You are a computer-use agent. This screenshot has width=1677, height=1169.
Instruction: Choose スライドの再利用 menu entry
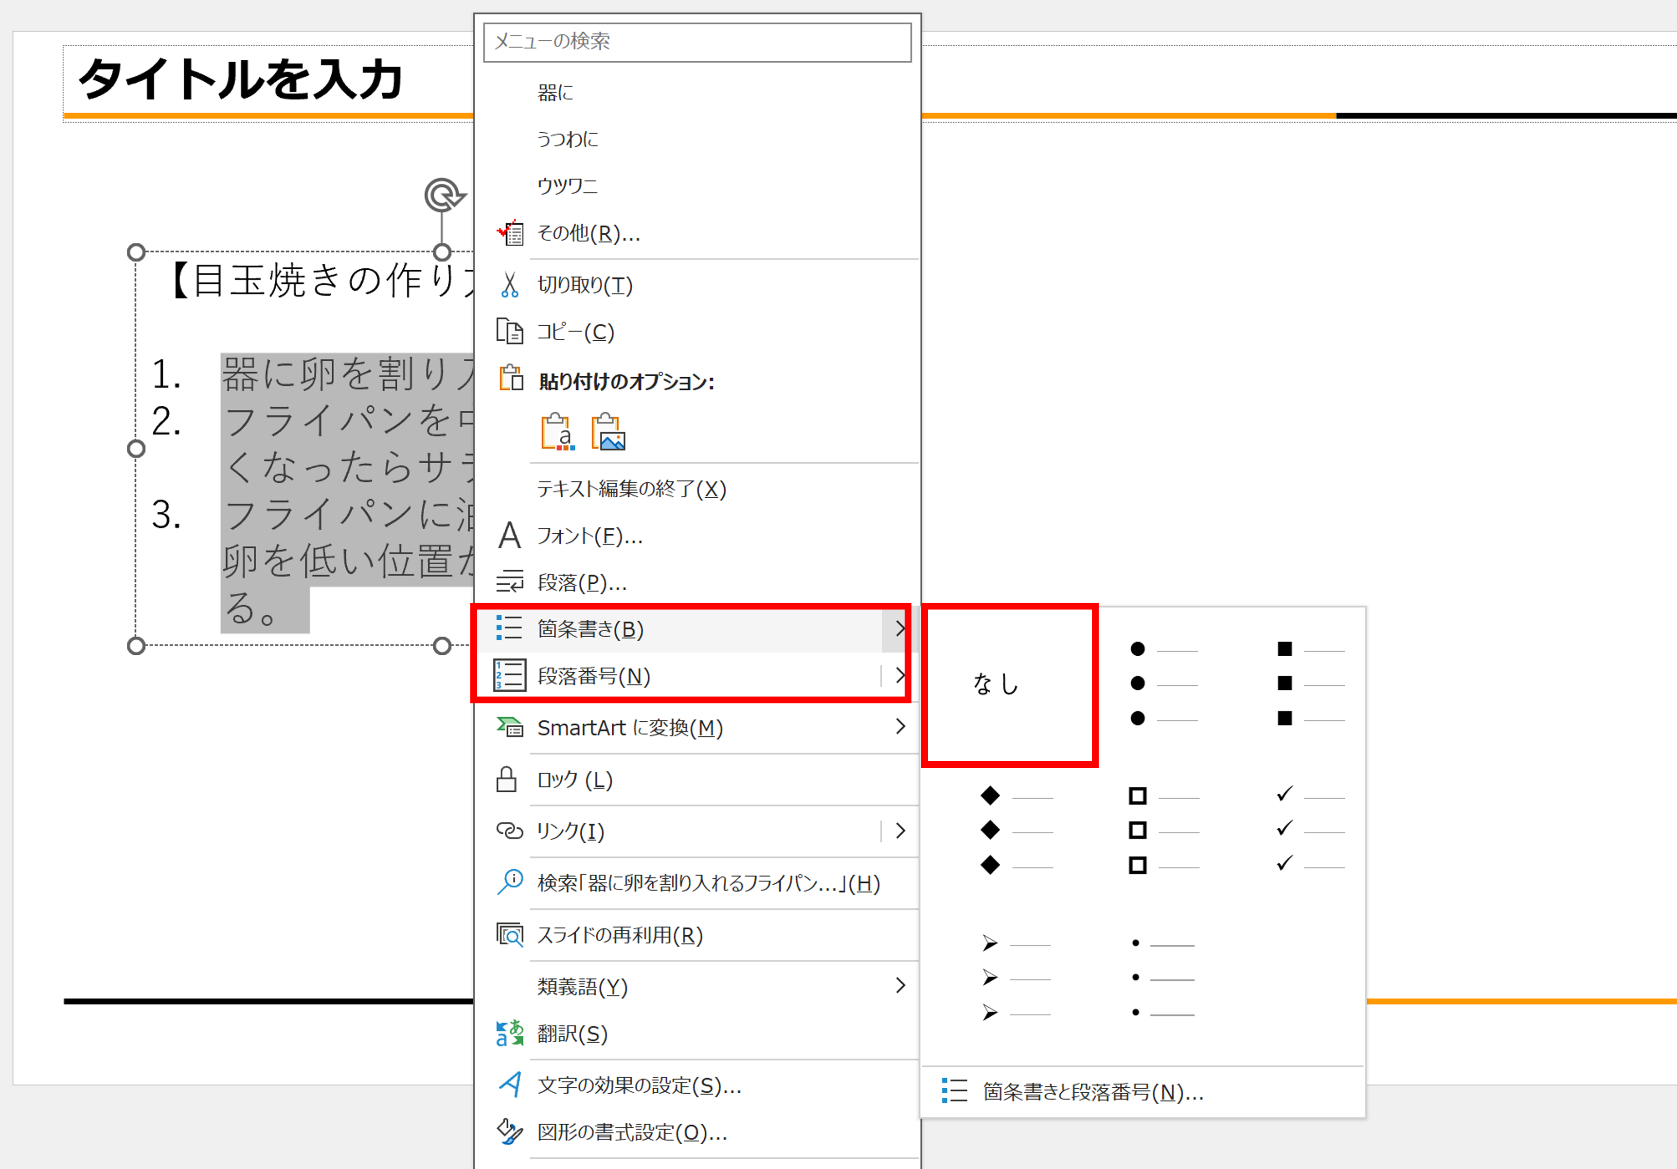pyautogui.click(x=620, y=935)
